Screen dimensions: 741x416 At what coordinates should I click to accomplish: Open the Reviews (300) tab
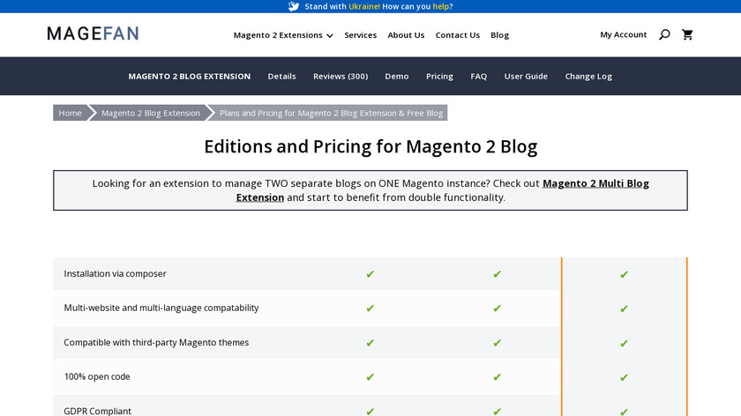click(x=340, y=77)
